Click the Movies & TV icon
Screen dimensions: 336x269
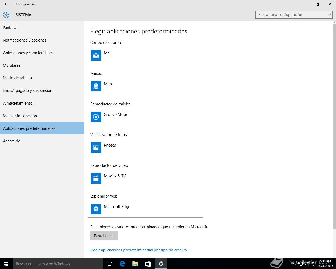tap(96, 178)
